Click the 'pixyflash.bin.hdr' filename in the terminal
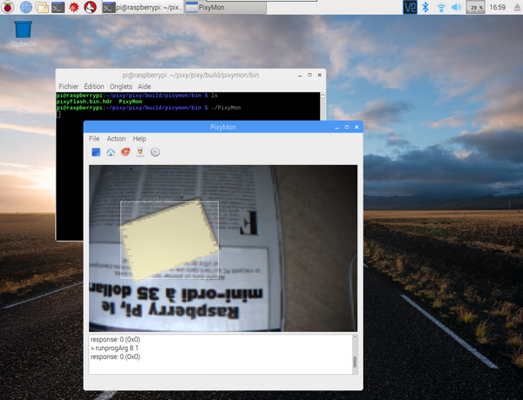The width and height of the screenshot is (523, 400). [x=84, y=101]
